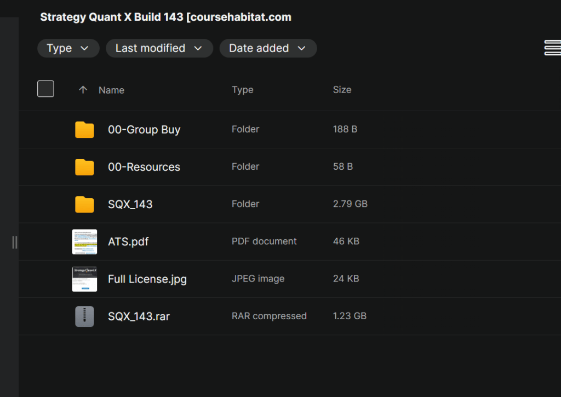The width and height of the screenshot is (561, 397).
Task: Open the Last modified filter dropdown
Action: coord(159,48)
